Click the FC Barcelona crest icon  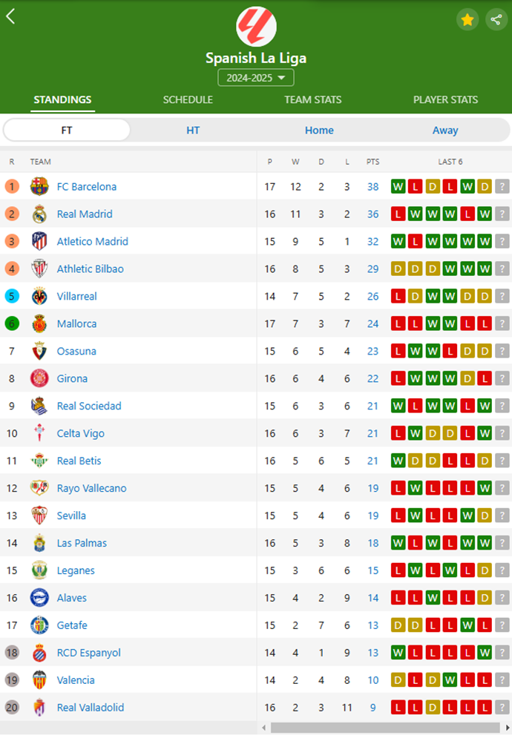click(x=39, y=186)
